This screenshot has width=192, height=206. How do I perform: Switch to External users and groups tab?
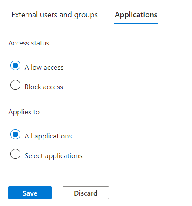[54, 15]
